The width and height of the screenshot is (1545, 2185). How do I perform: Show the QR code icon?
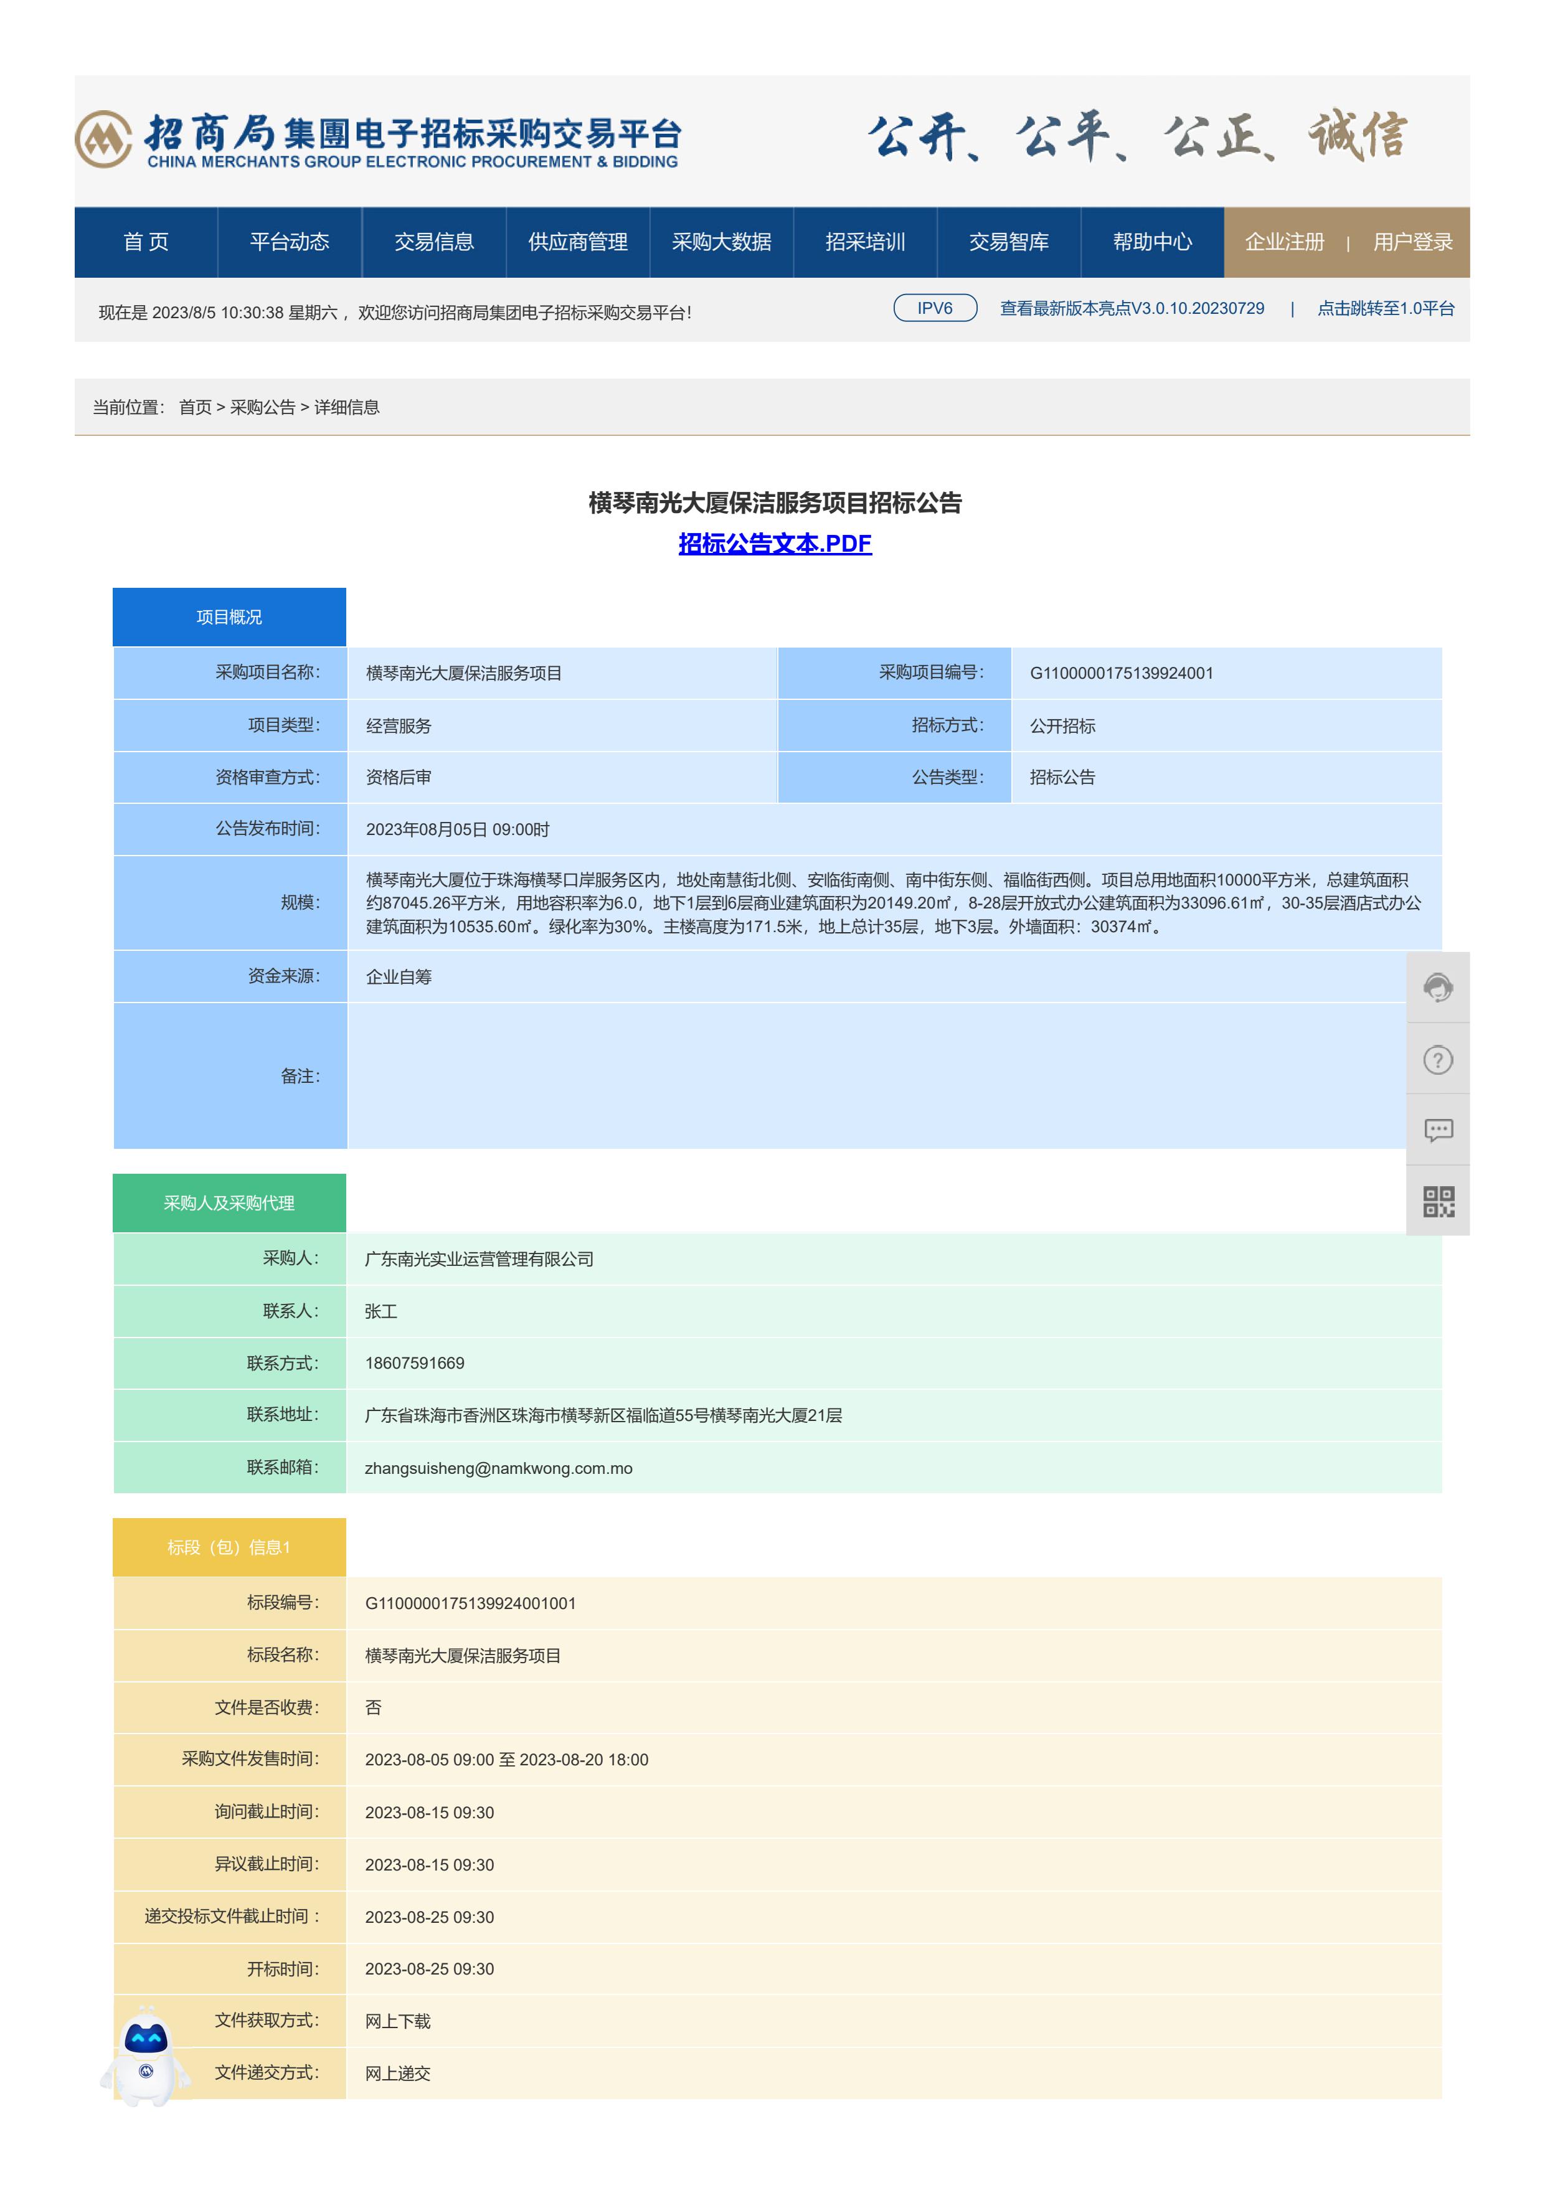click(1437, 1201)
